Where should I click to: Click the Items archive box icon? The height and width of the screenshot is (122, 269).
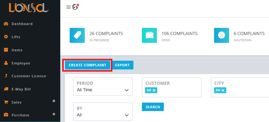point(6,50)
